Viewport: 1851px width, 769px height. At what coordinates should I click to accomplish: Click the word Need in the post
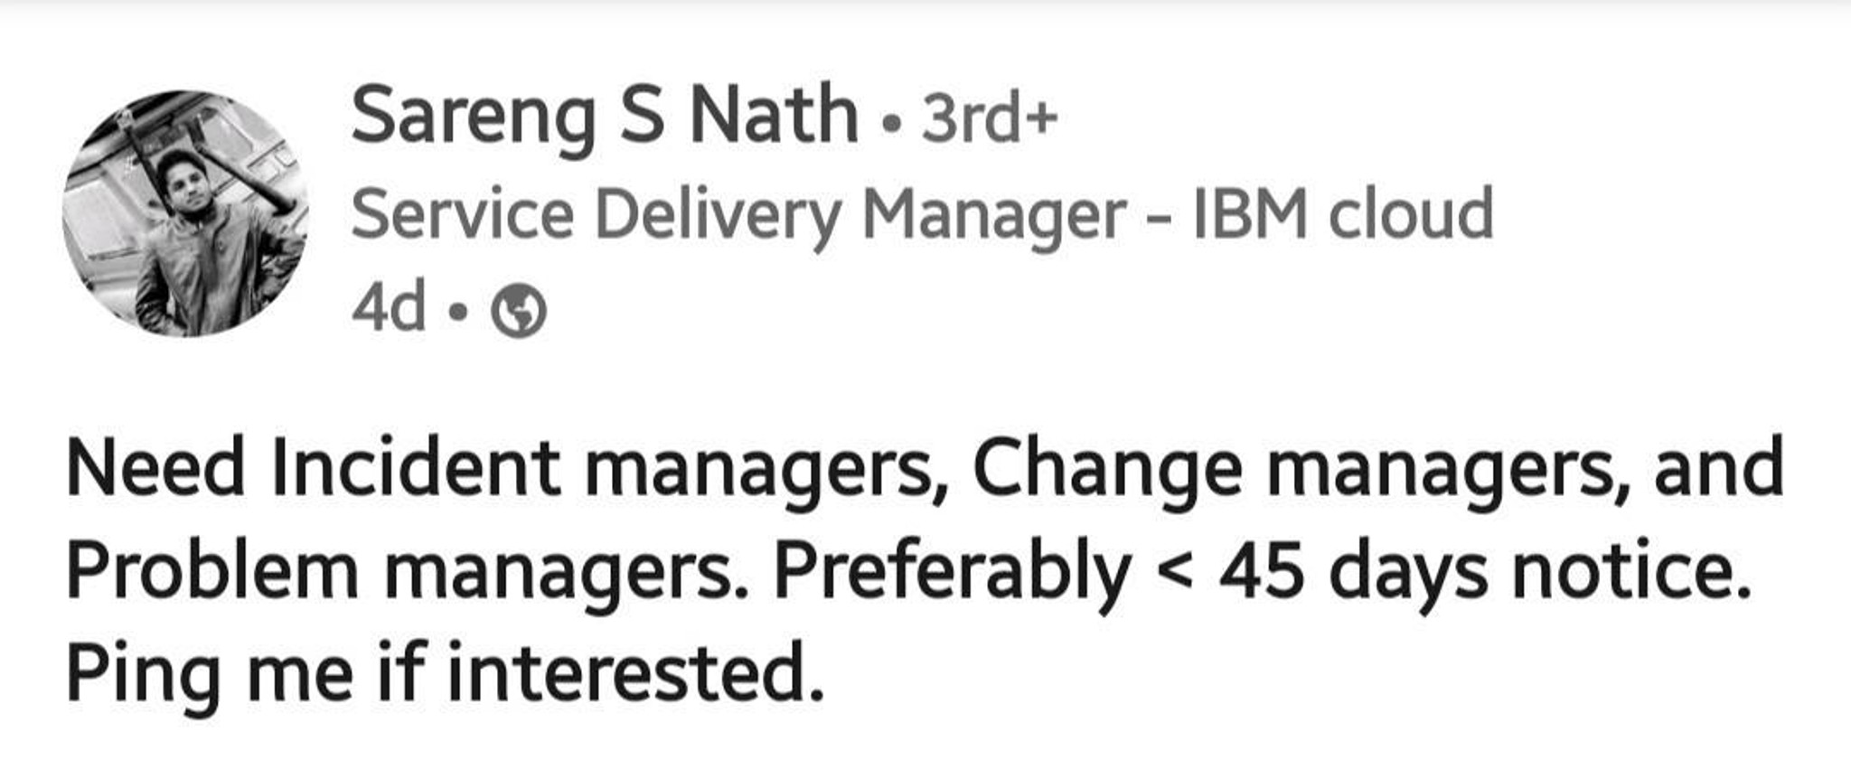click(x=155, y=467)
